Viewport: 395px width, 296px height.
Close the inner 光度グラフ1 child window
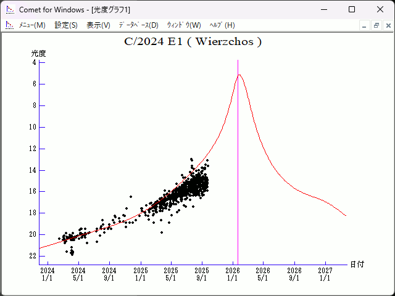tap(387, 25)
